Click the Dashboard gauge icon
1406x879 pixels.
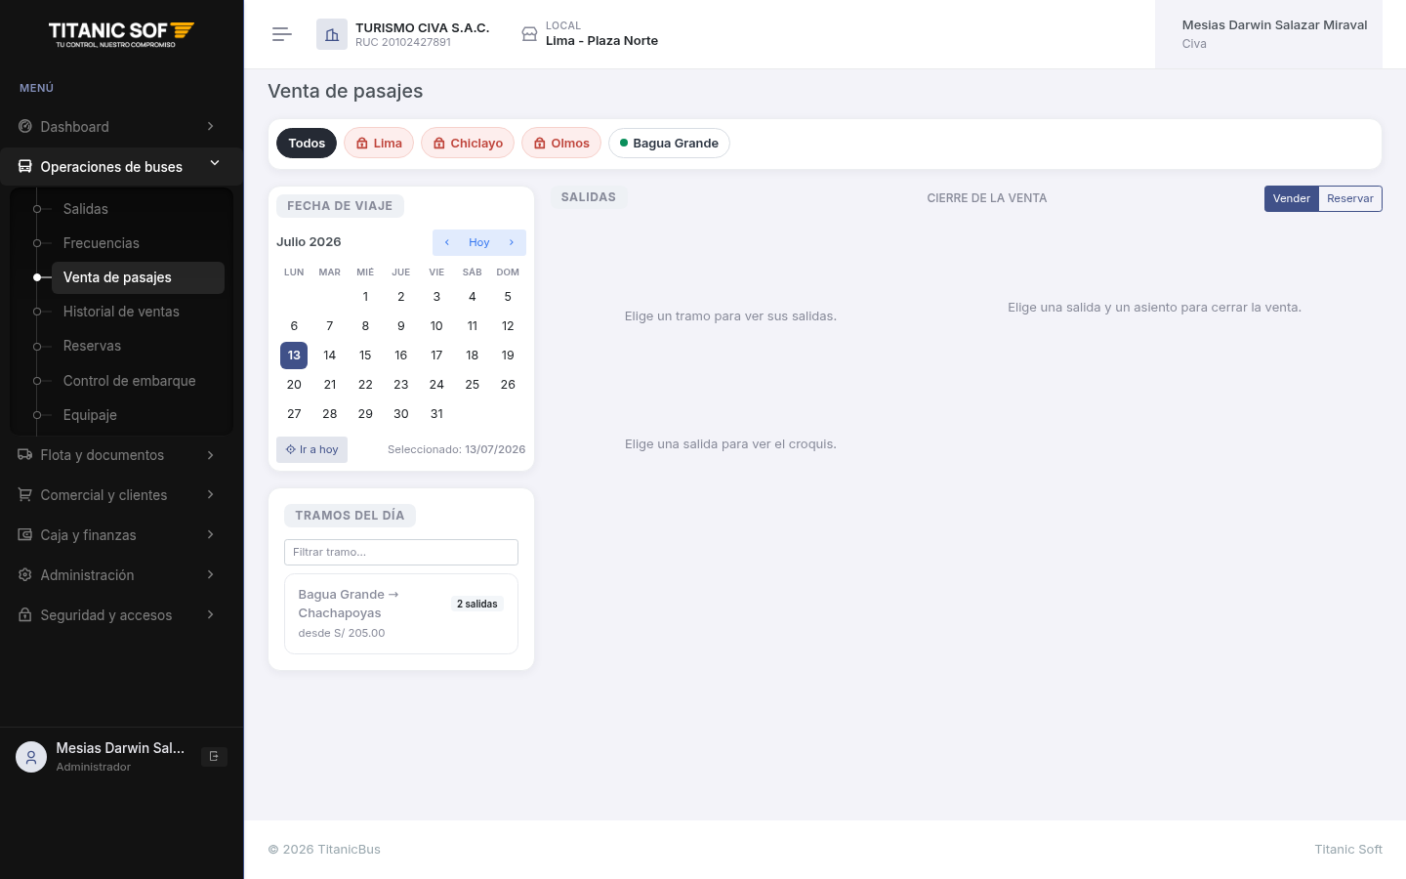point(25,127)
